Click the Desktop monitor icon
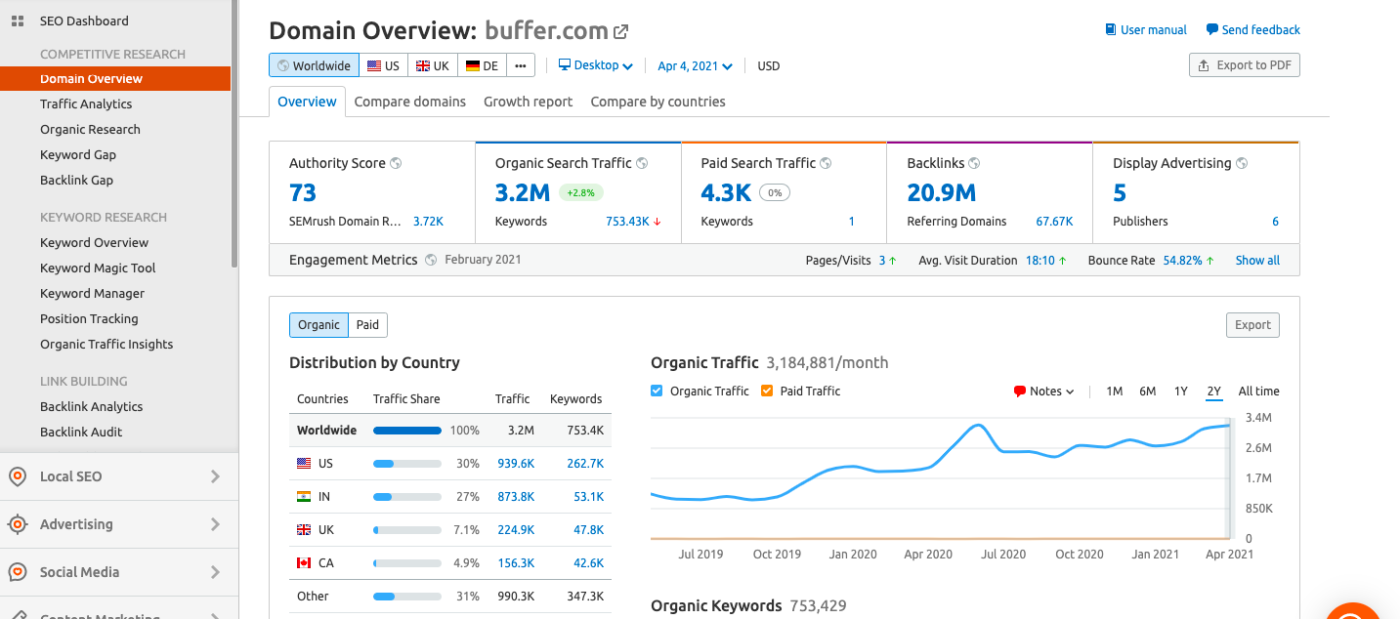This screenshot has height=619, width=1400. tap(565, 65)
